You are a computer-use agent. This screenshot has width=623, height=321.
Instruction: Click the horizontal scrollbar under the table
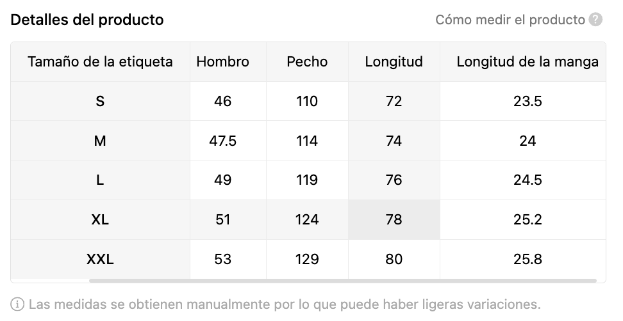click(342, 281)
